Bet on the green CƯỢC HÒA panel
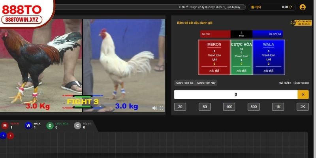Image resolution: width=316 pixels, height=158 pixels. [x=241, y=57]
